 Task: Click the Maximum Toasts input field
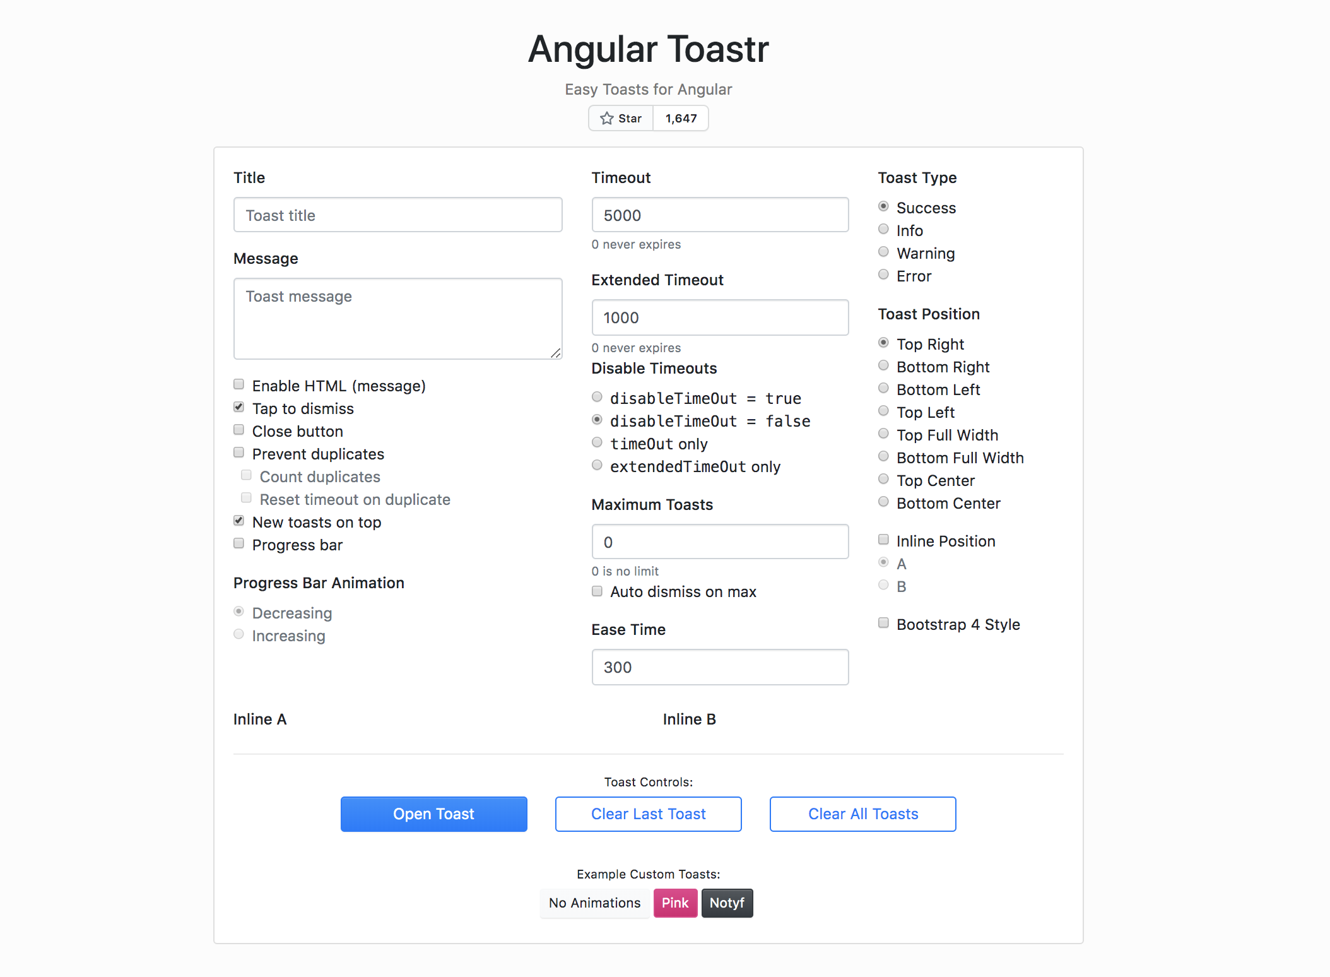pyautogui.click(x=720, y=541)
